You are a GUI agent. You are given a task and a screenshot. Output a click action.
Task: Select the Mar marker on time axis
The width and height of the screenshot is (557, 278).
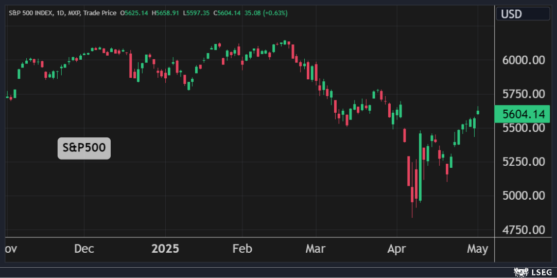pyautogui.click(x=316, y=249)
